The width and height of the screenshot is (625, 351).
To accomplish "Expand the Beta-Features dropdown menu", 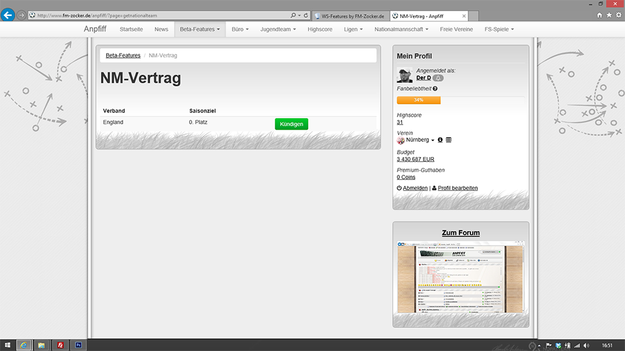I will [x=199, y=29].
